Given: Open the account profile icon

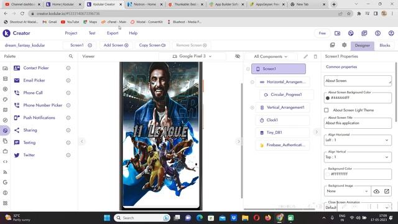Looking at the screenshot, I should 391,33.
